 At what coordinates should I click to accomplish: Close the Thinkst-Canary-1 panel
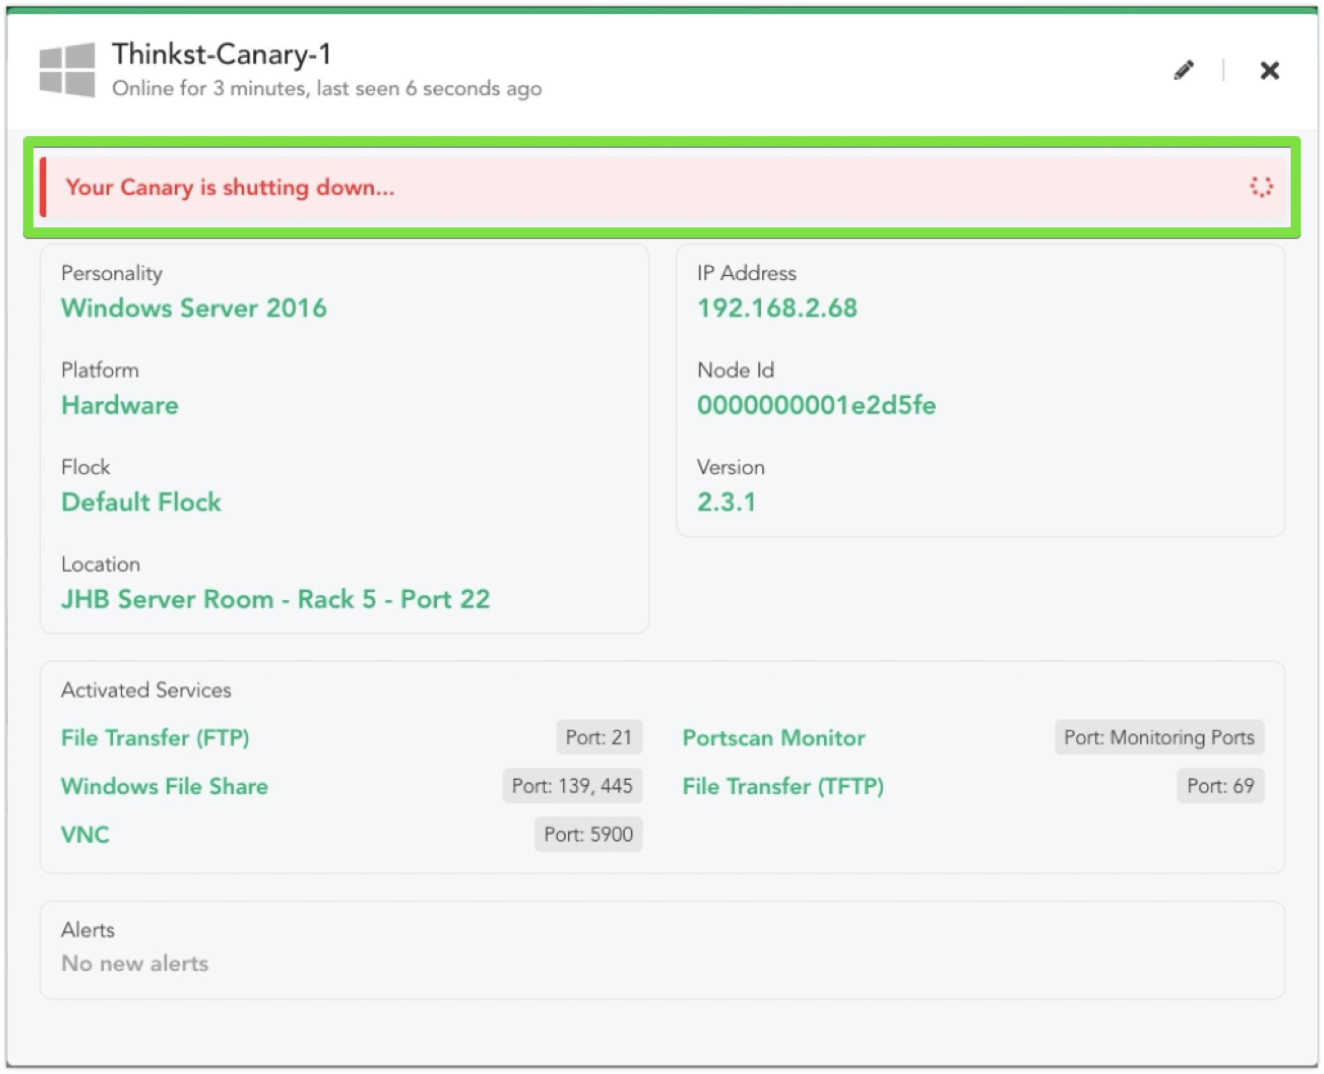tap(1269, 70)
